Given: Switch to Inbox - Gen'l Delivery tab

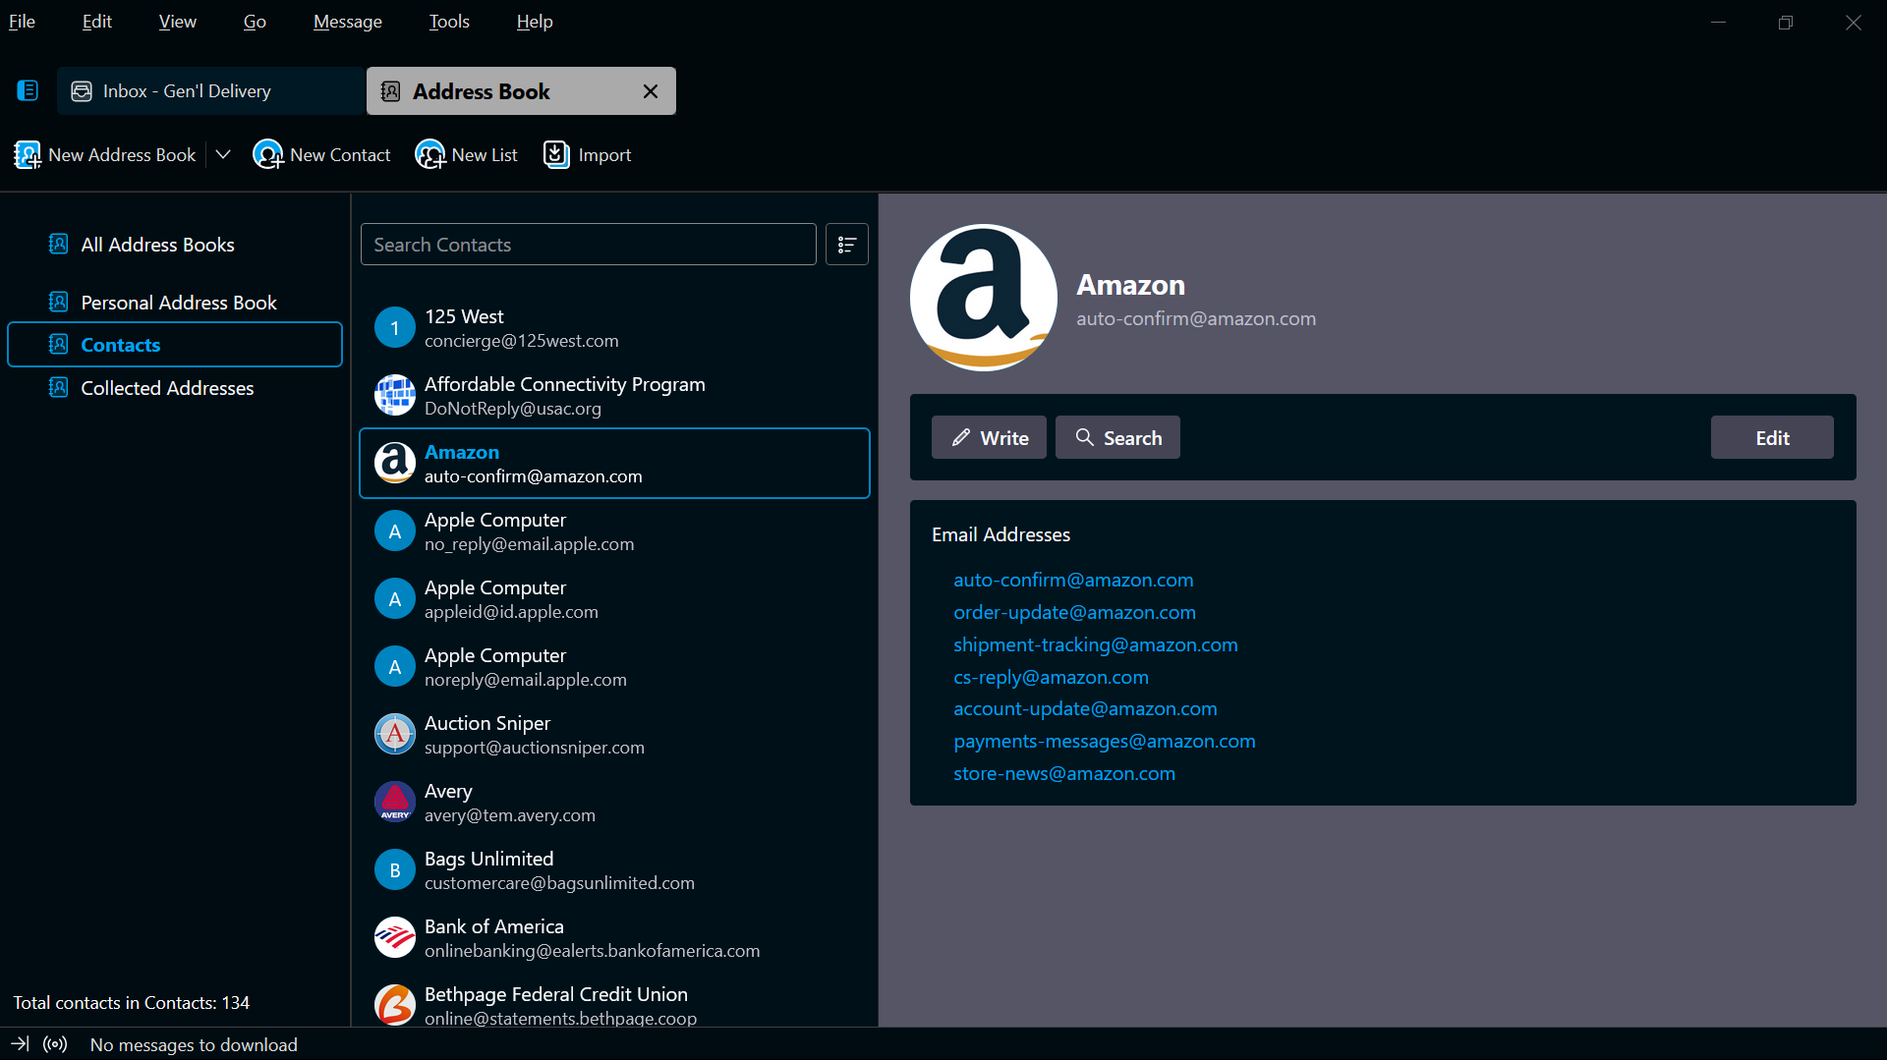Looking at the screenshot, I should (x=210, y=91).
